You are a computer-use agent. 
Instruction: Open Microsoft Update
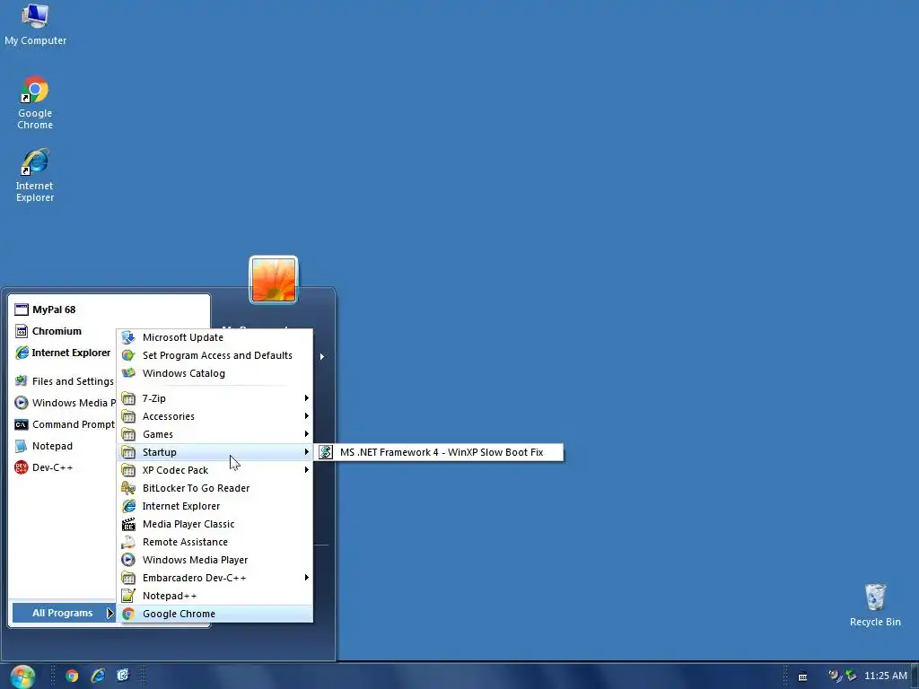pyautogui.click(x=216, y=337)
